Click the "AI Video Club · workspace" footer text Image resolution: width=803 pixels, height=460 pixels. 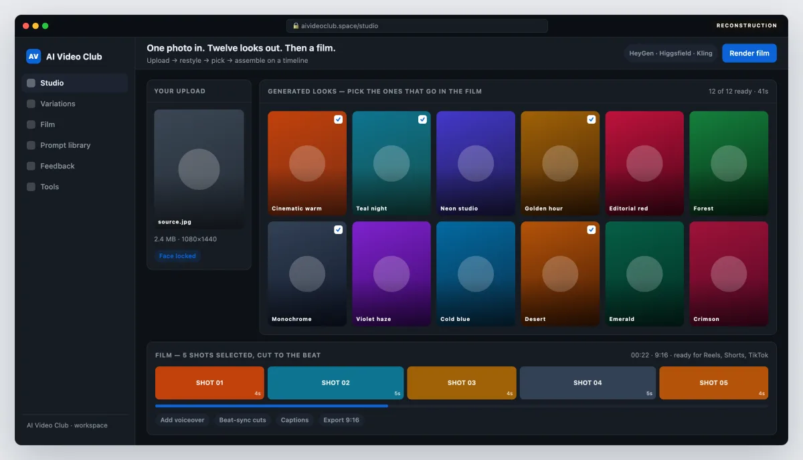pyautogui.click(x=67, y=425)
